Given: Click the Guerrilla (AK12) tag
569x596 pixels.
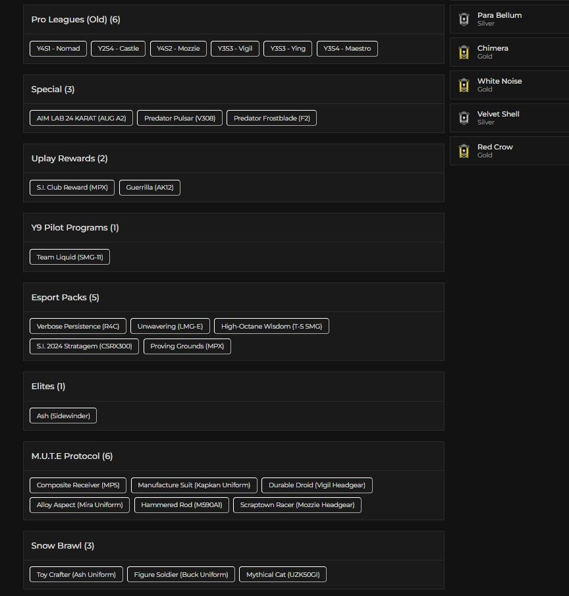Looking at the screenshot, I should 149,188.
